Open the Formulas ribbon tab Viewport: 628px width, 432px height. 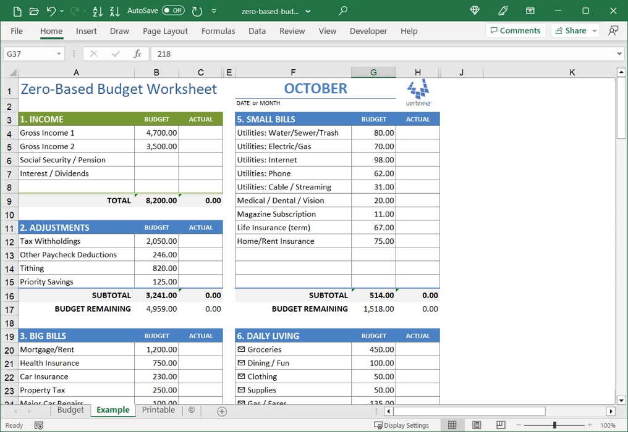[218, 31]
